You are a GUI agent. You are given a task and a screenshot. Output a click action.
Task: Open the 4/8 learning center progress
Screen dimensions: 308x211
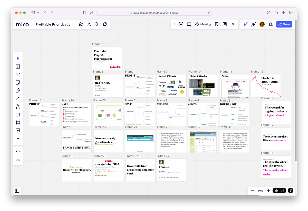click(279, 191)
